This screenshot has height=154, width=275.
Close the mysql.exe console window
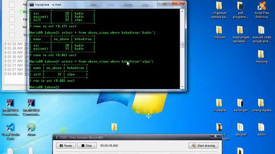click(x=178, y=3)
